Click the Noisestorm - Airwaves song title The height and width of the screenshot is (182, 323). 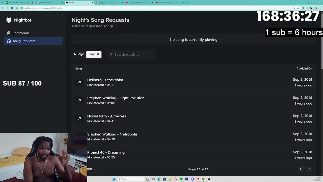tap(106, 116)
